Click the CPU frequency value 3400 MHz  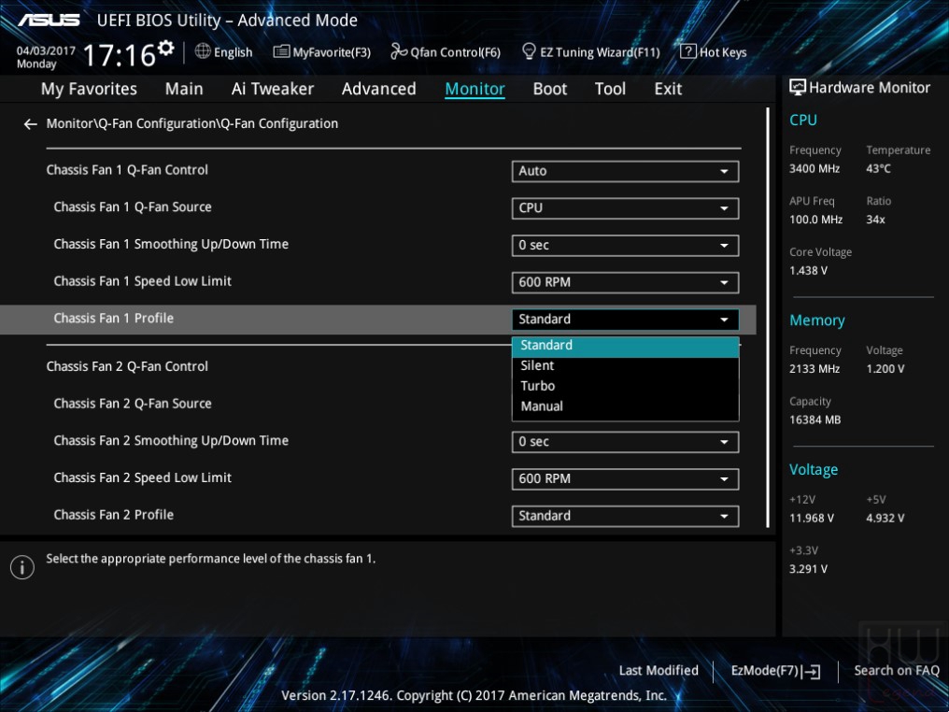814,169
